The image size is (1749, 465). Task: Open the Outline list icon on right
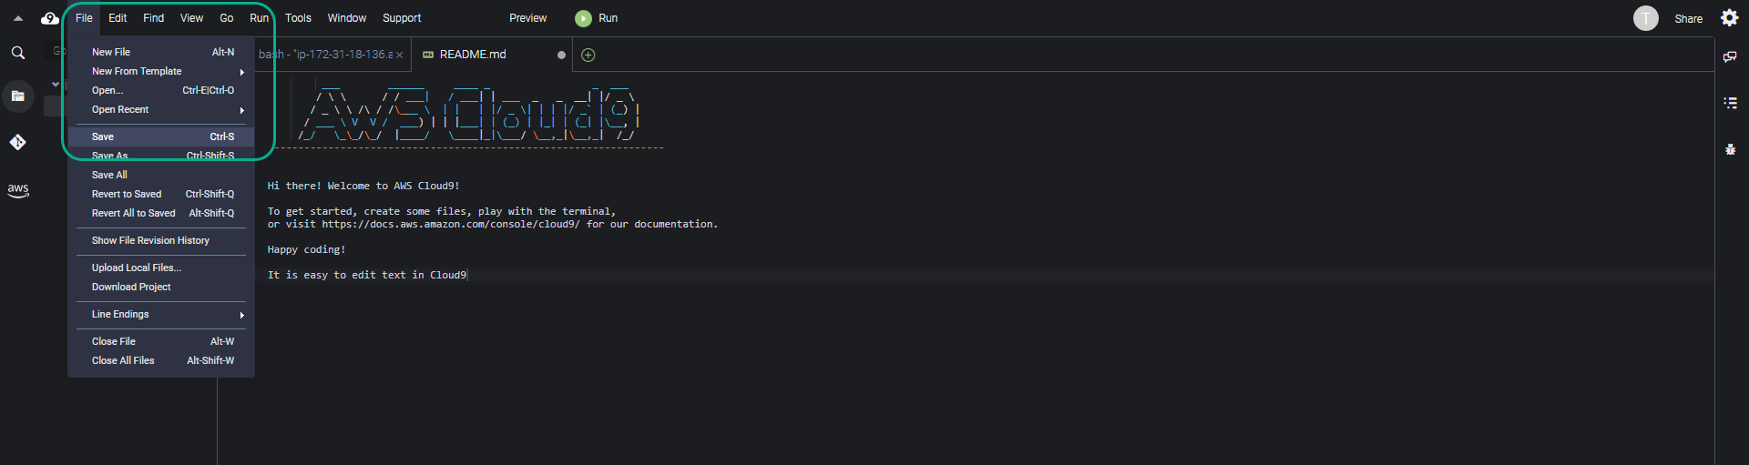pos(1730,103)
